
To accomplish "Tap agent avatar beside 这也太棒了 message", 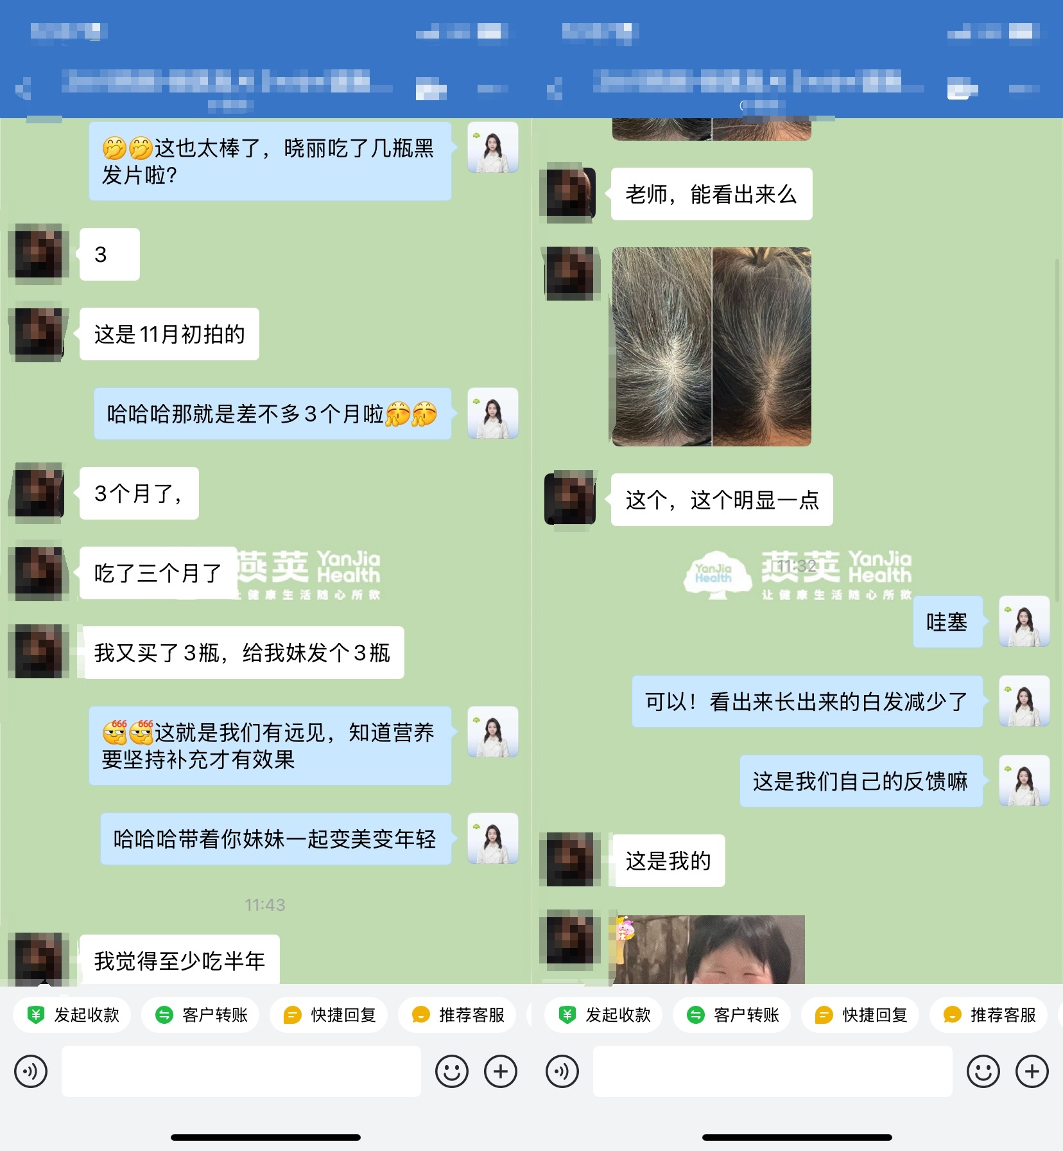I will 493,147.
